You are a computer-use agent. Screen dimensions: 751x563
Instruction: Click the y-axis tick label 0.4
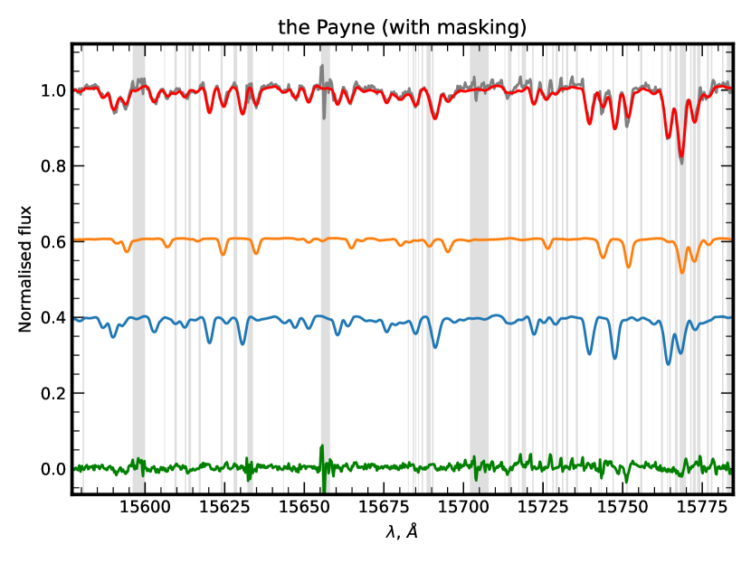coord(53,317)
